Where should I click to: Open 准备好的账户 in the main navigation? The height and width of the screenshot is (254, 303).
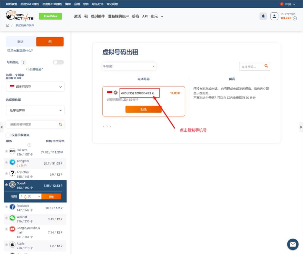point(118,17)
